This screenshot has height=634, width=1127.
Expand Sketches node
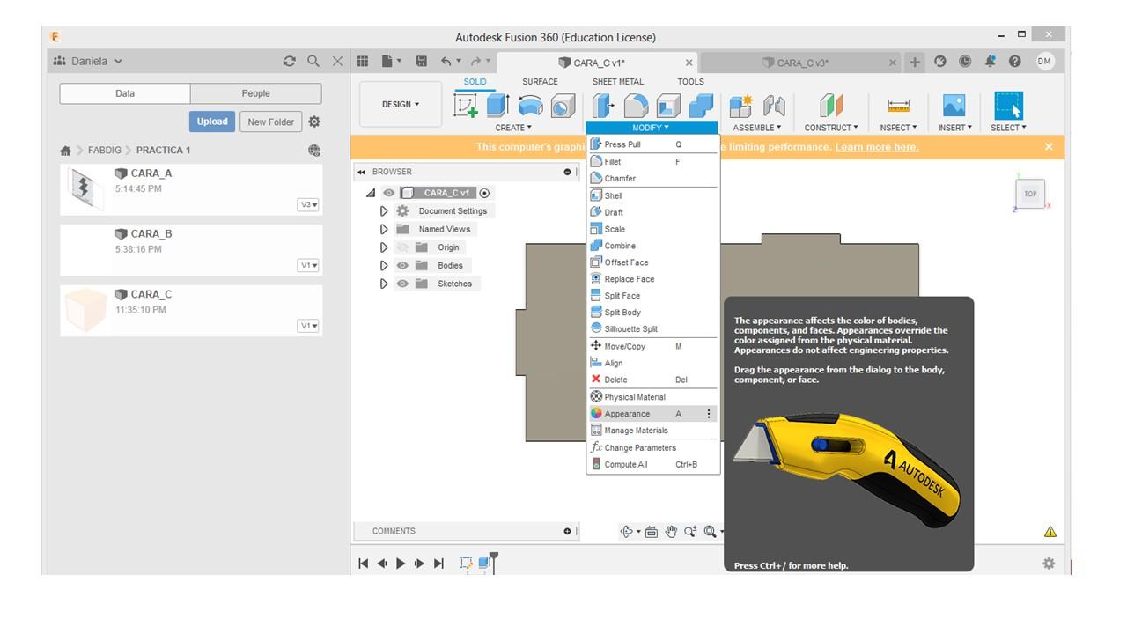click(384, 284)
